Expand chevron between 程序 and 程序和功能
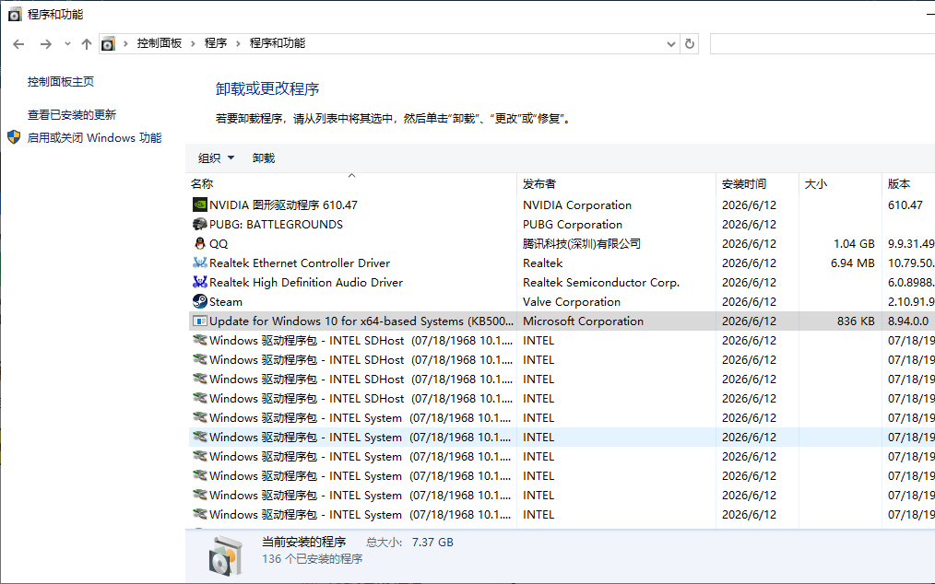 pos(239,43)
